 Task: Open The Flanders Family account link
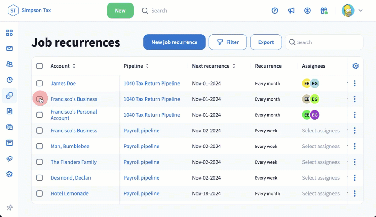[x=74, y=162]
